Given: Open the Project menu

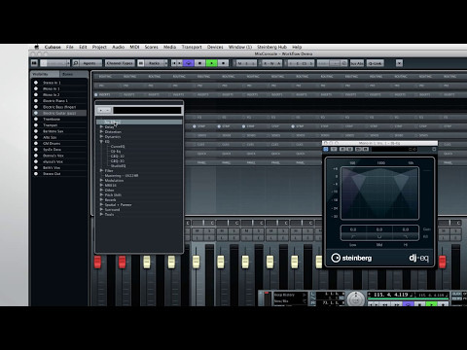Looking at the screenshot, I should (99, 47).
